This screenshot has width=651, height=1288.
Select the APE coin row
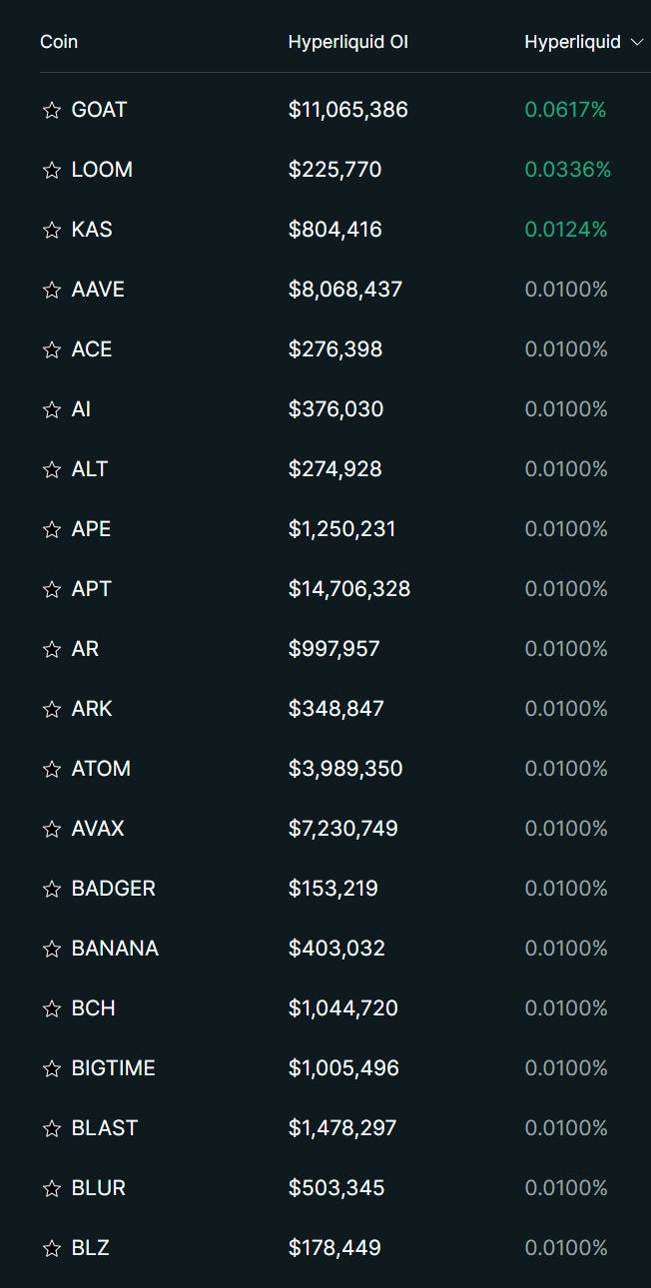click(x=91, y=529)
